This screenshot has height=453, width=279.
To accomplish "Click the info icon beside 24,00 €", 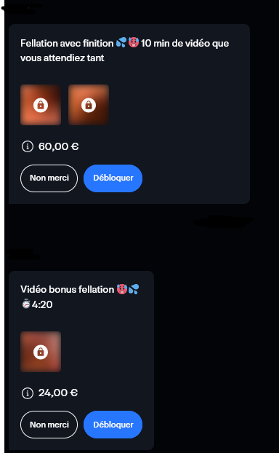I will pyautogui.click(x=28, y=393).
